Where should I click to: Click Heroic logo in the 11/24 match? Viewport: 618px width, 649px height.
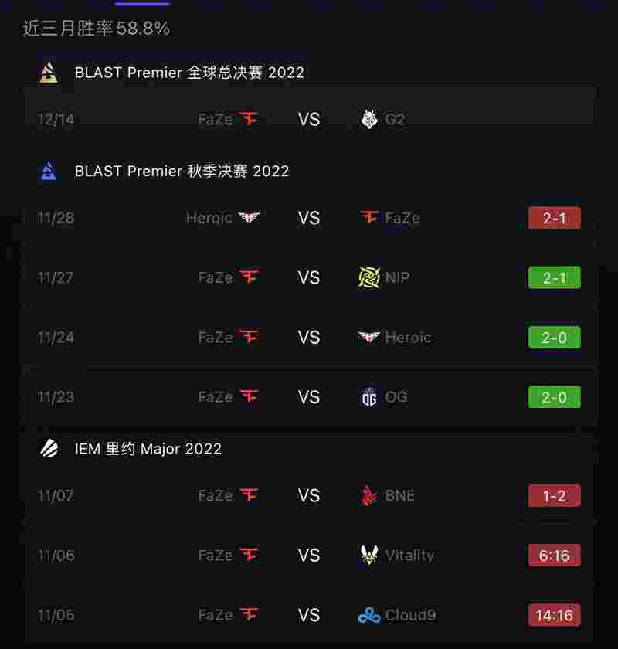coord(368,337)
